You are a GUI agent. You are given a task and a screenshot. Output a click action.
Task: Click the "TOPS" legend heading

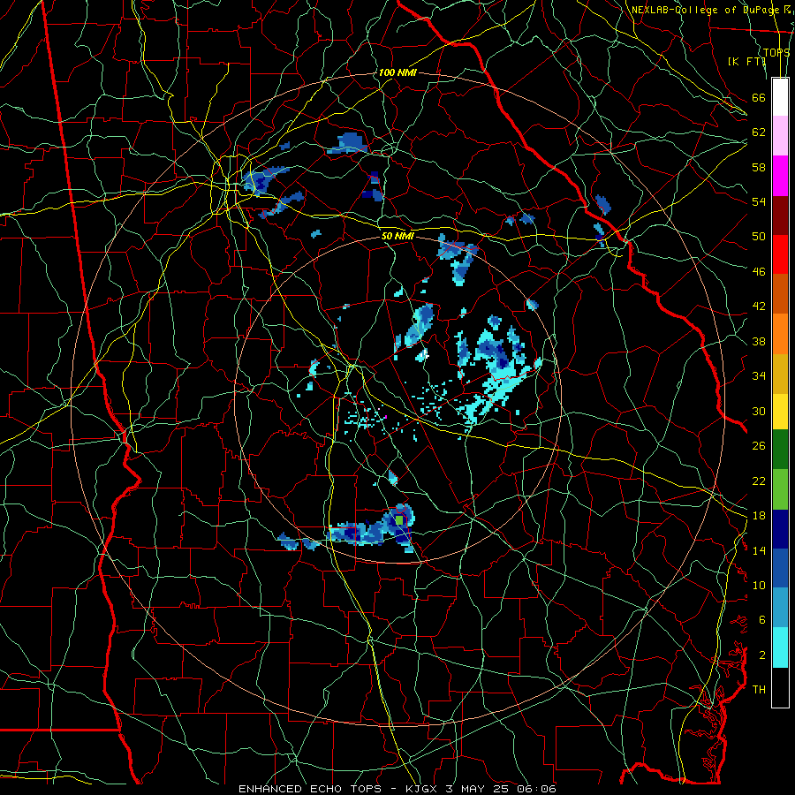[x=776, y=52]
